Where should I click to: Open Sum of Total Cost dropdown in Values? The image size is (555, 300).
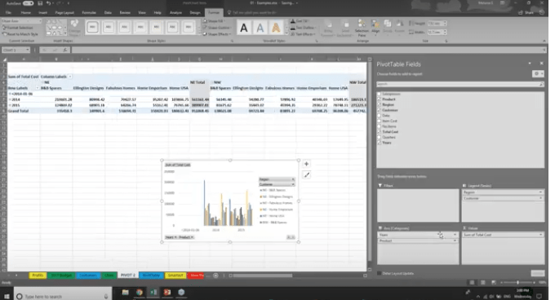(x=540, y=235)
